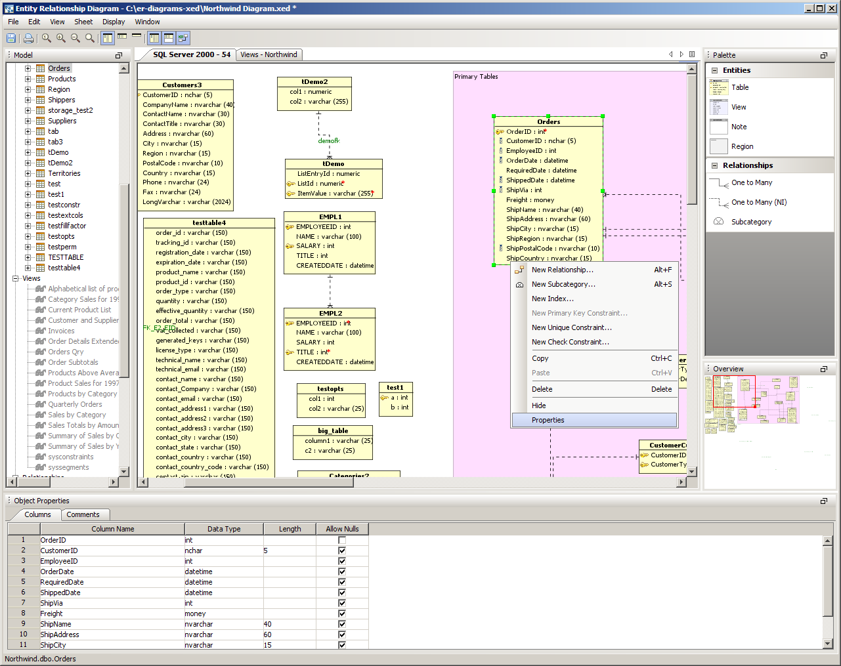
Task: Expand the Territories tree node
Action: coord(28,173)
